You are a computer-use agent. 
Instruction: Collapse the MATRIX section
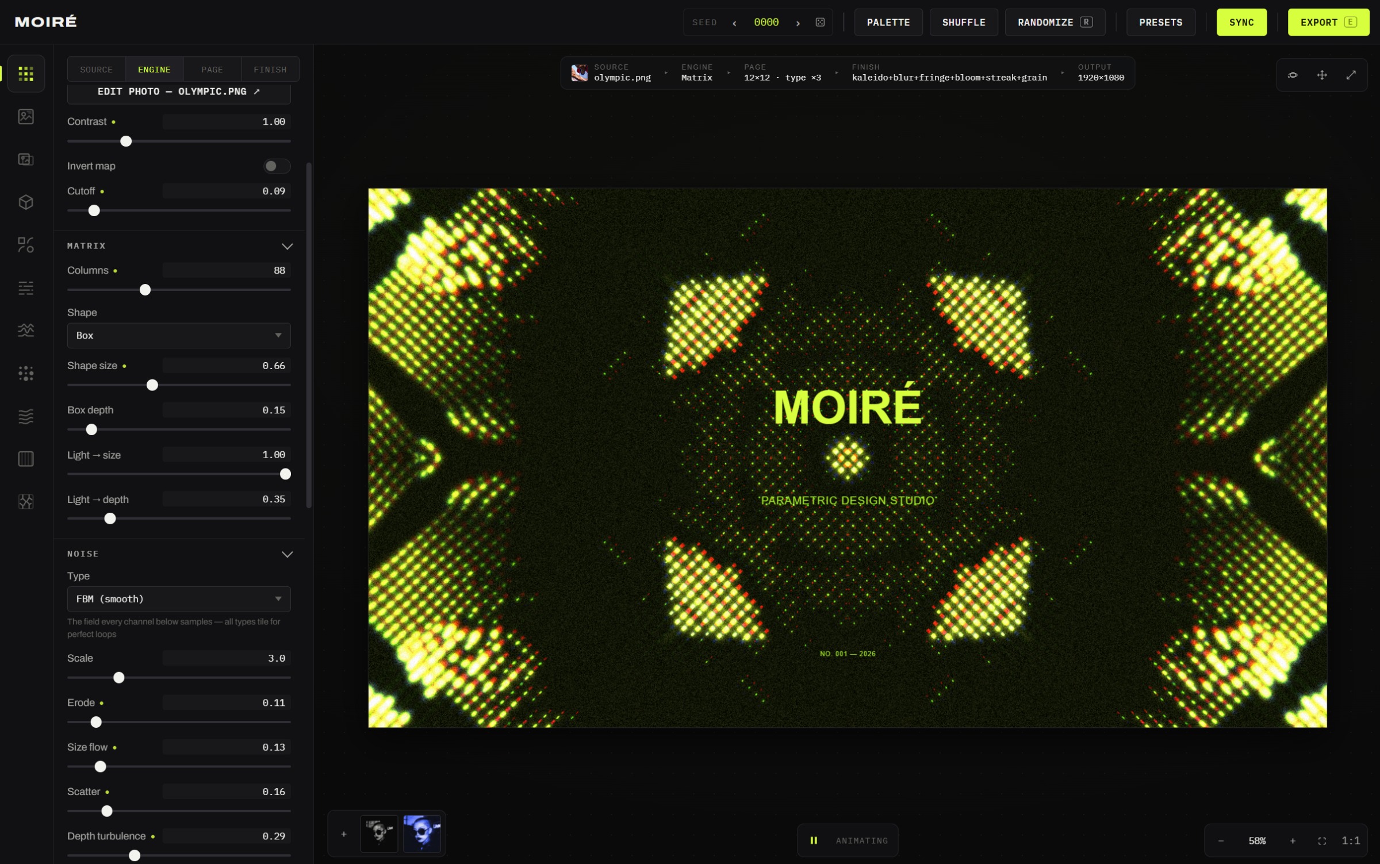pos(287,247)
